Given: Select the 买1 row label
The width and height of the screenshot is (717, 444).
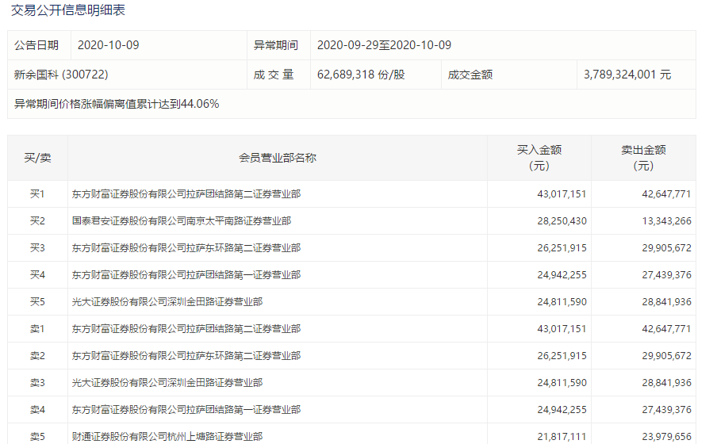Looking at the screenshot, I should coord(37,194).
